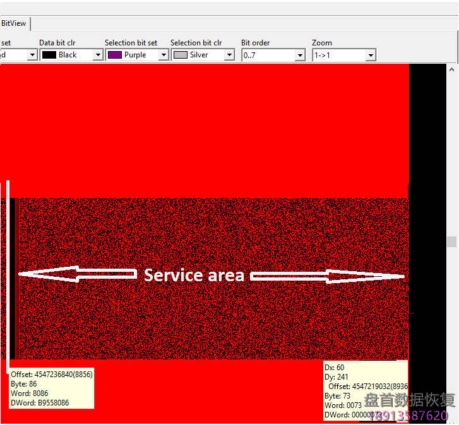Click the Purple color swatch
The width and height of the screenshot is (459, 425).
point(114,55)
